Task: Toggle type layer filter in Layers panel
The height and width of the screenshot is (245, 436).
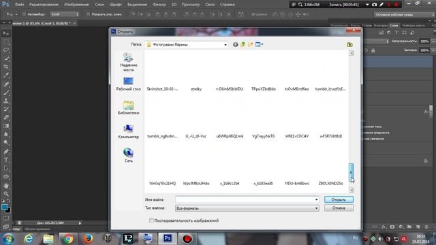Action: click(396, 33)
